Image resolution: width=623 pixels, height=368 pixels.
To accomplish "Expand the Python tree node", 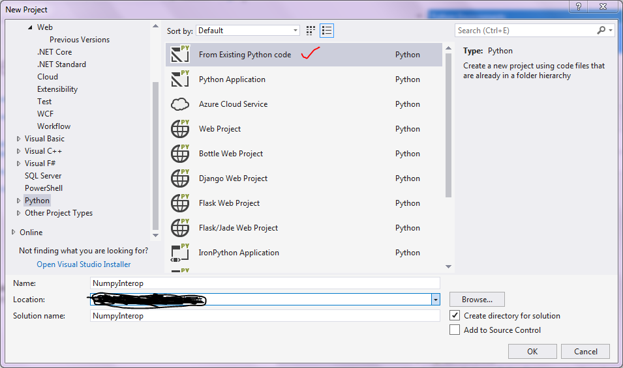I will 18,201.
